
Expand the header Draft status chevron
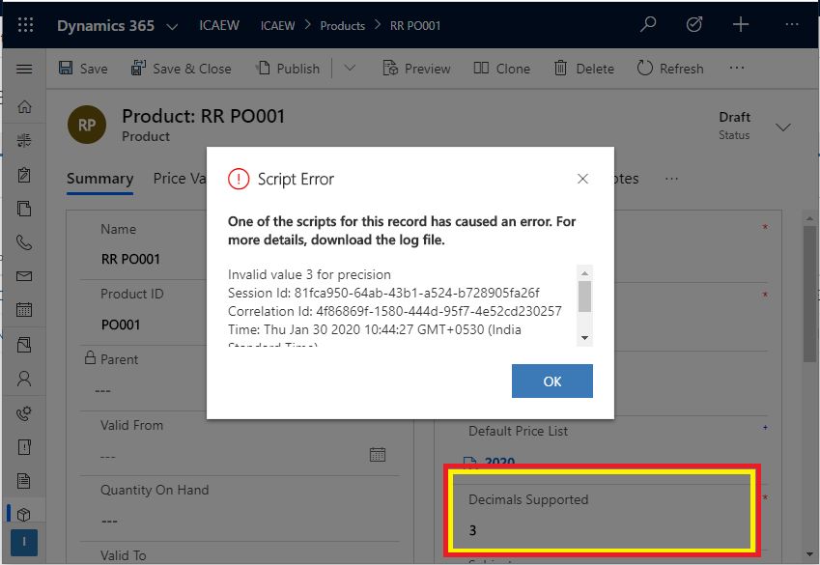783,127
